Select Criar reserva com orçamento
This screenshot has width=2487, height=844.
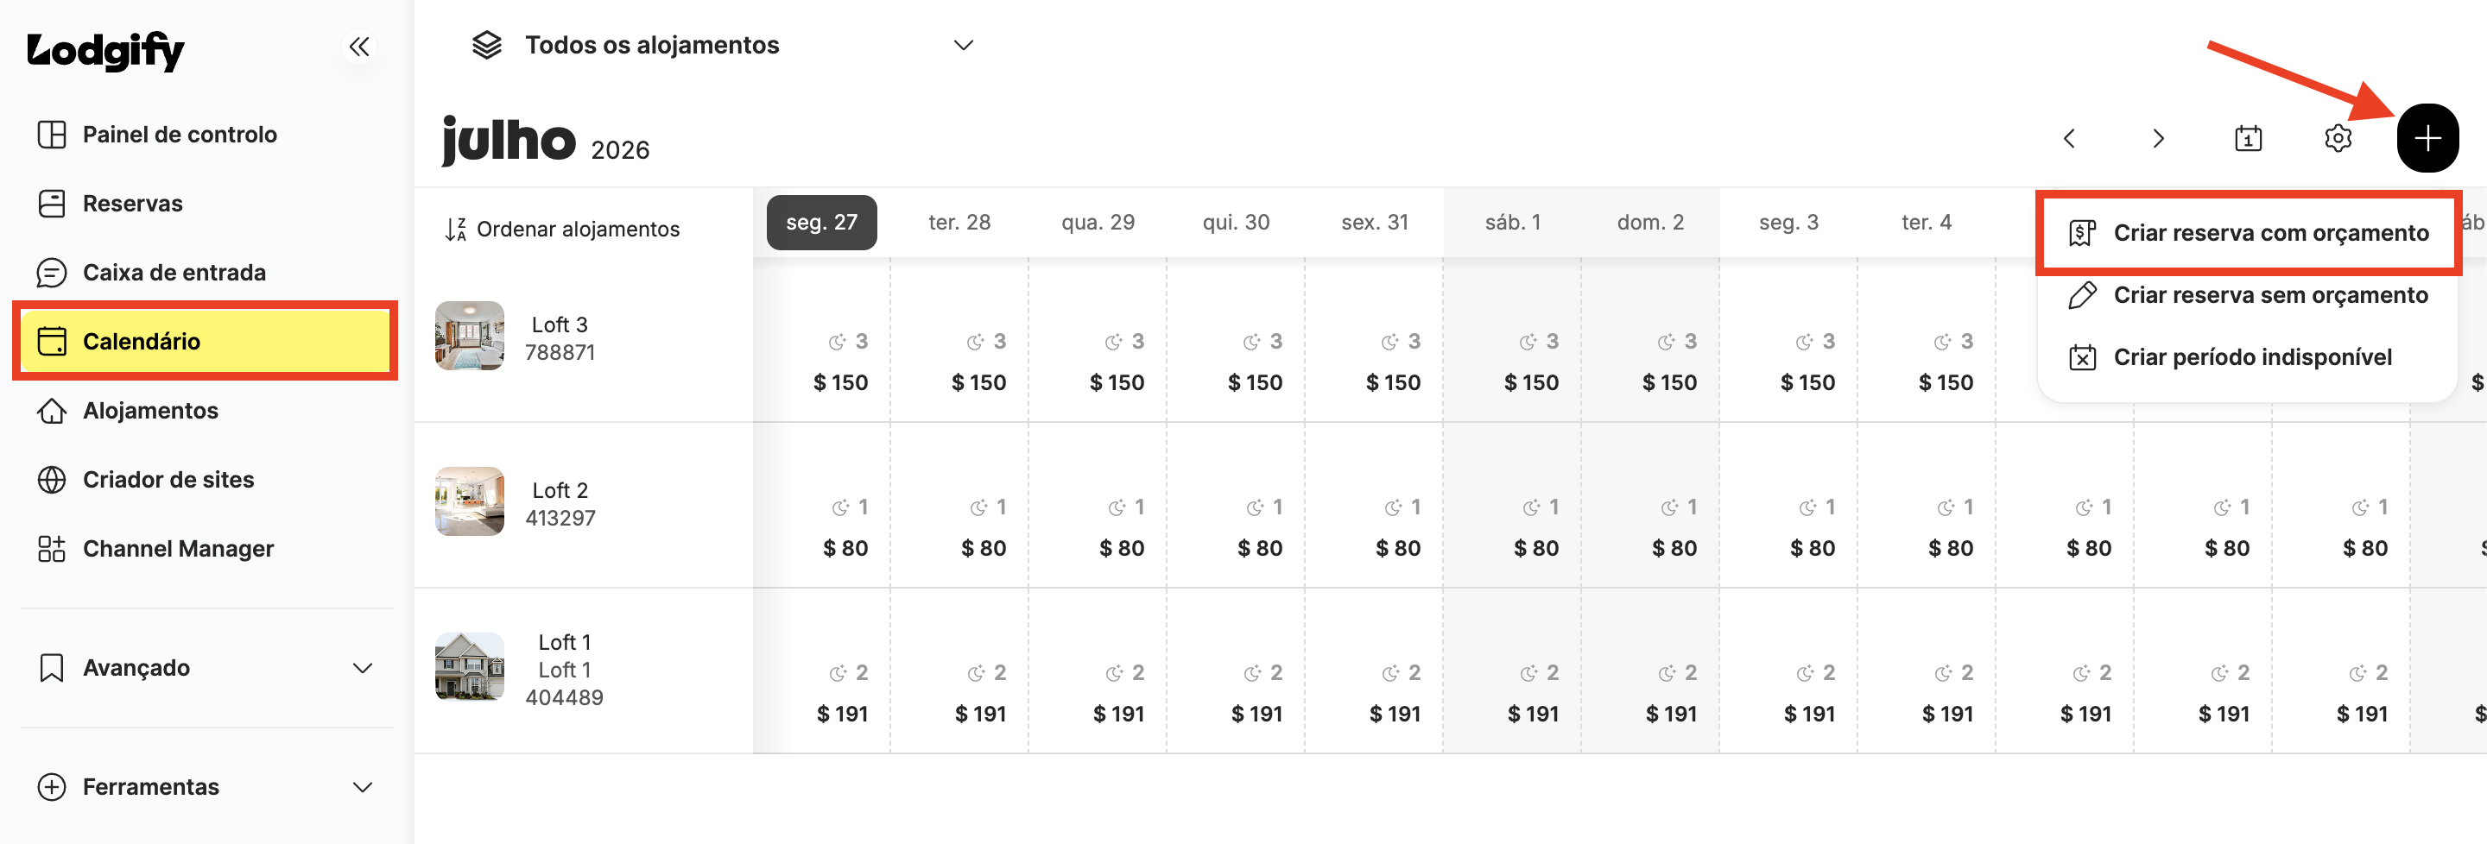pos(2248,232)
